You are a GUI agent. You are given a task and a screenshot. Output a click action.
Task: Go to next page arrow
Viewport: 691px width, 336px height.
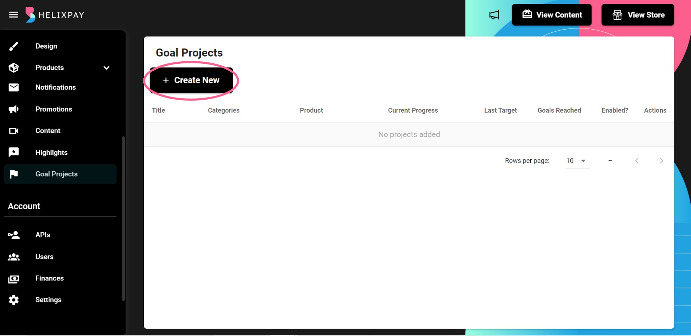661,161
